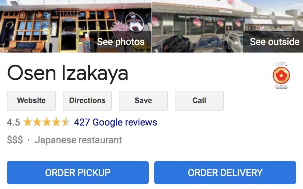Click the storefront photo with wooden window frames
This screenshot has width=303, height=189.
point(76,26)
